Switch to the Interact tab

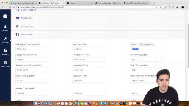pyautogui.click(x=80, y=3)
